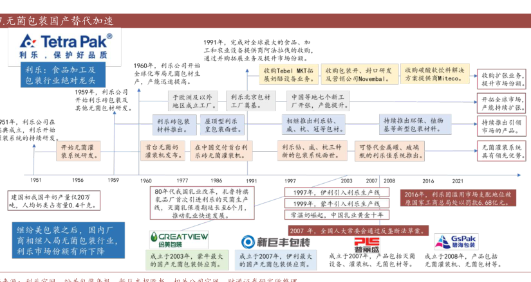The height and width of the screenshot is (282, 531).
Task: Click box '利乐北京包材工厂奠基'
Action: coord(251,101)
